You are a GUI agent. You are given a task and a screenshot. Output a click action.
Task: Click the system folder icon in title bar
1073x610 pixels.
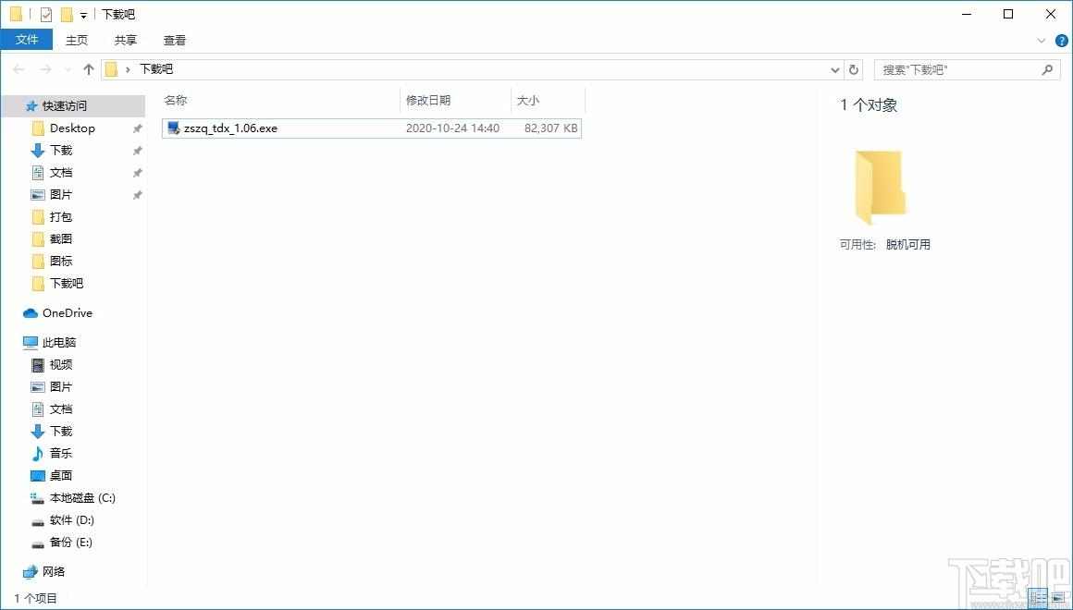click(x=17, y=15)
